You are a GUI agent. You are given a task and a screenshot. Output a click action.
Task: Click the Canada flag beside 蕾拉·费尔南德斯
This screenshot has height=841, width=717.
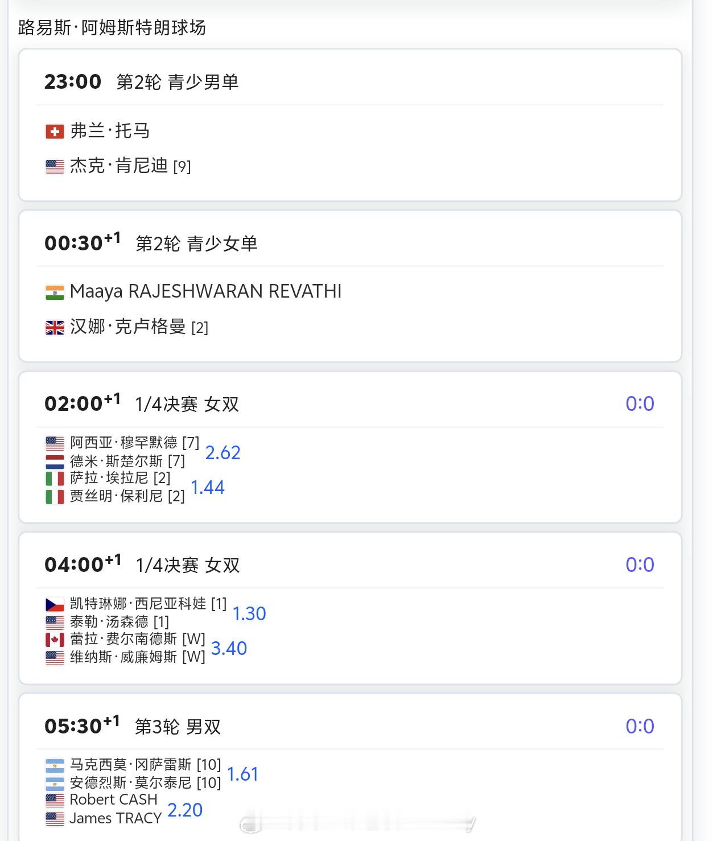click(55, 640)
